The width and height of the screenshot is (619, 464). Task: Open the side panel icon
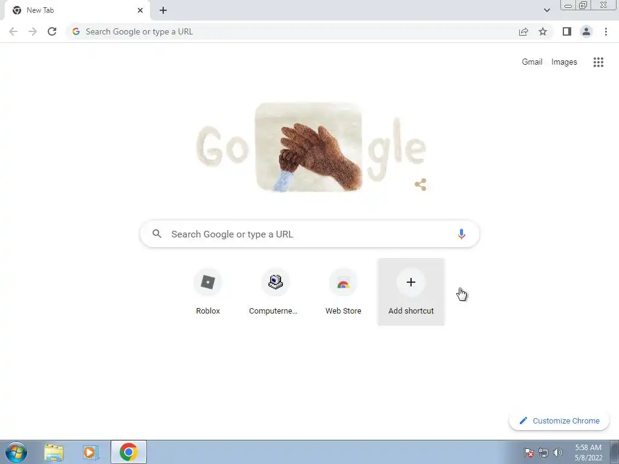567,31
